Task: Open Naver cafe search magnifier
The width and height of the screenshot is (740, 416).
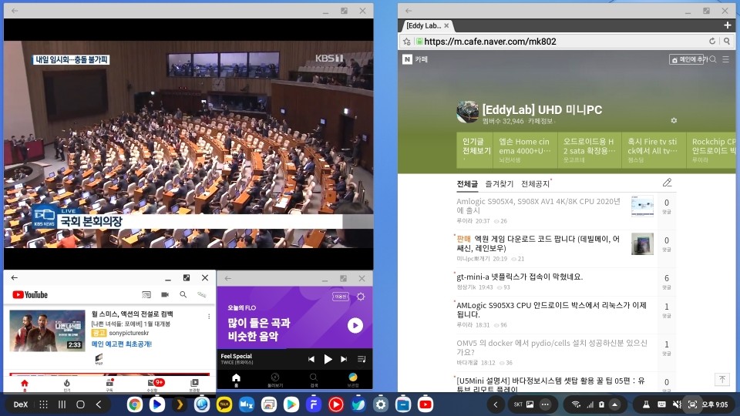Action: (713, 59)
